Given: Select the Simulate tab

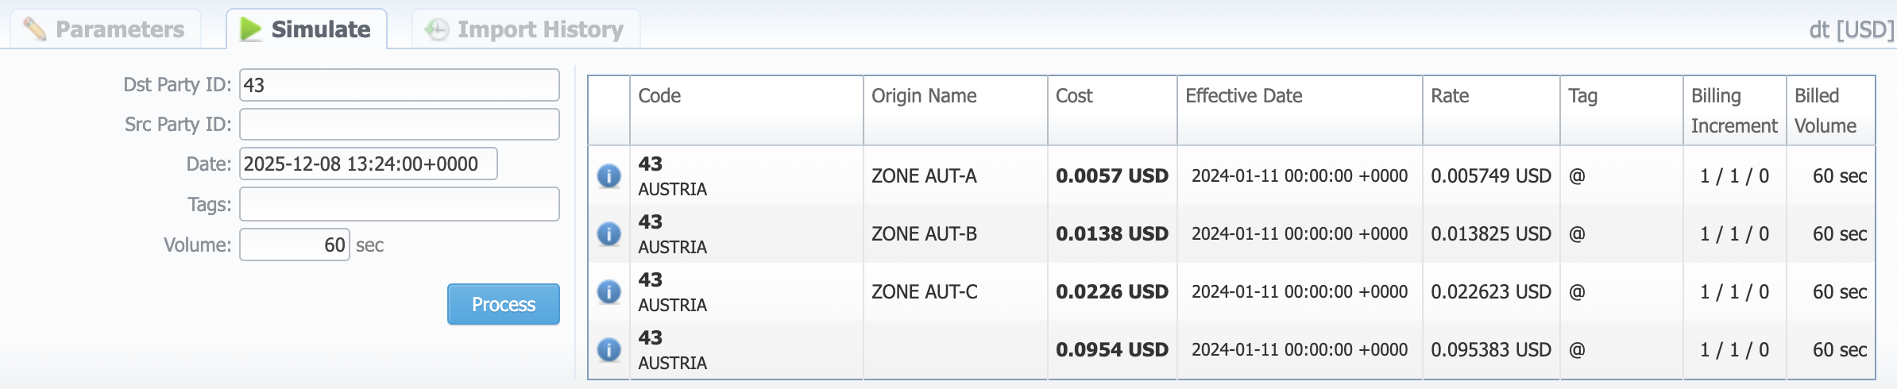Looking at the screenshot, I should tap(307, 29).
